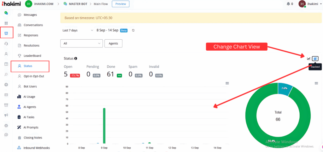Click the tall green bar for 9 Sep
Image resolution: width=323 pixels, height=152 pixels.
[x=104, y=126]
